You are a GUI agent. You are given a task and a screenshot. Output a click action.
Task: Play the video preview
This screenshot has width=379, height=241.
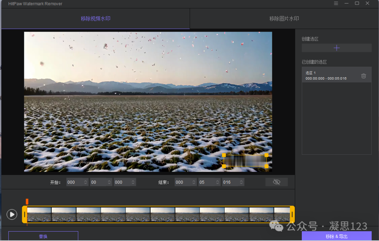[12, 214]
